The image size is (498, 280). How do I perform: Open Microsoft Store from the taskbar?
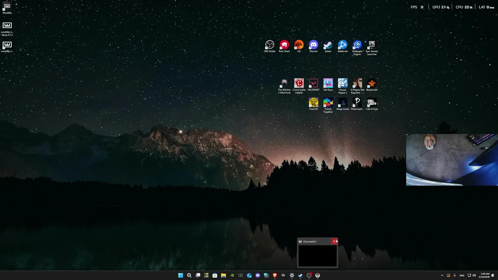click(x=215, y=275)
